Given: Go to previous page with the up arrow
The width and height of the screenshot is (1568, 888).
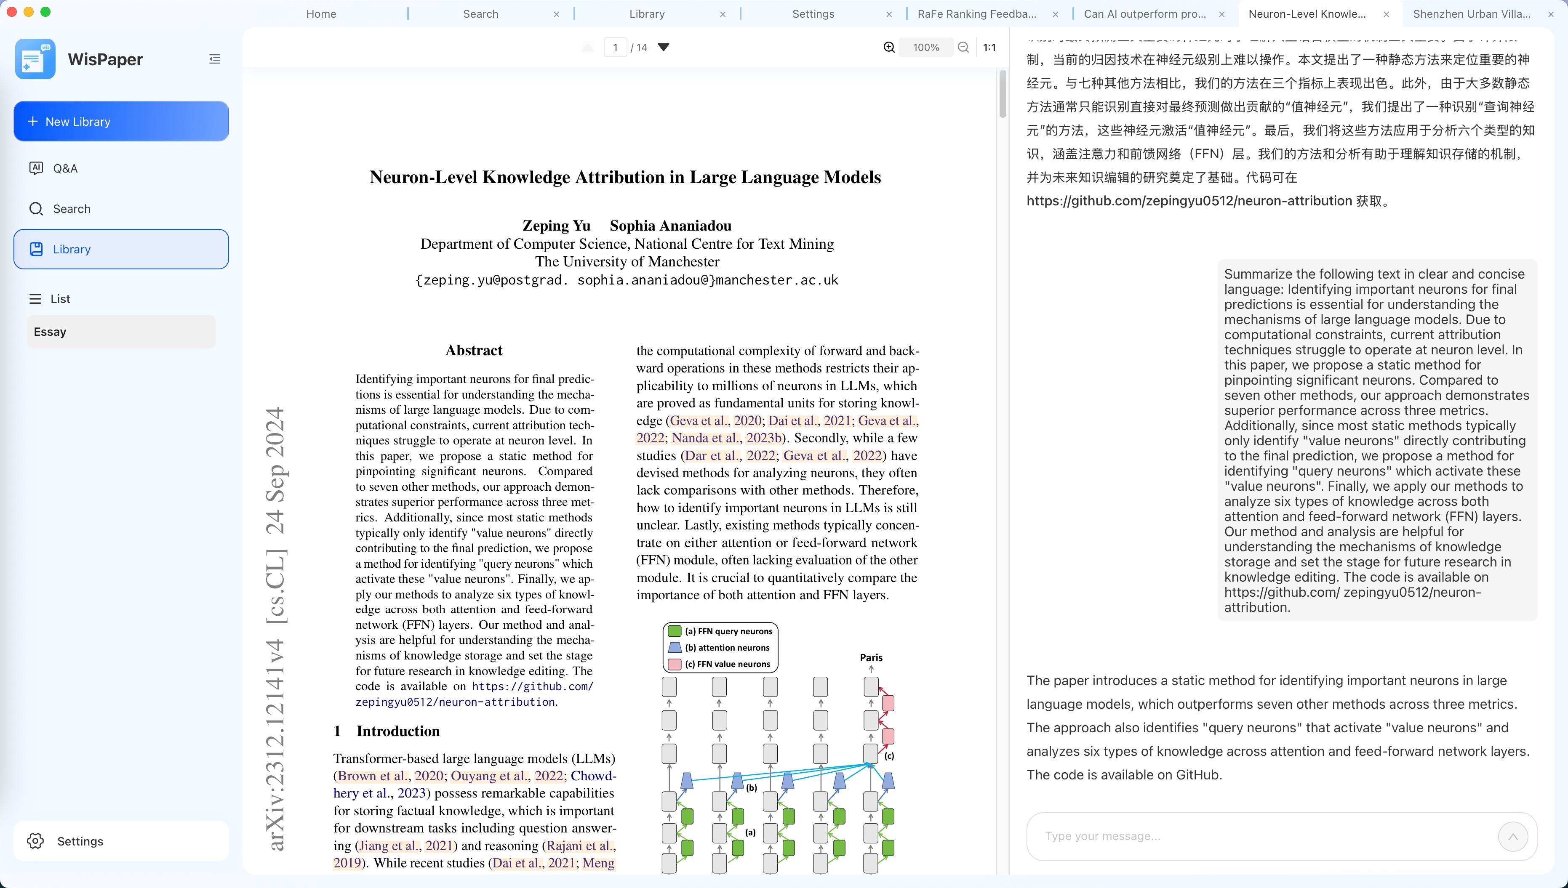Looking at the screenshot, I should pyautogui.click(x=587, y=48).
